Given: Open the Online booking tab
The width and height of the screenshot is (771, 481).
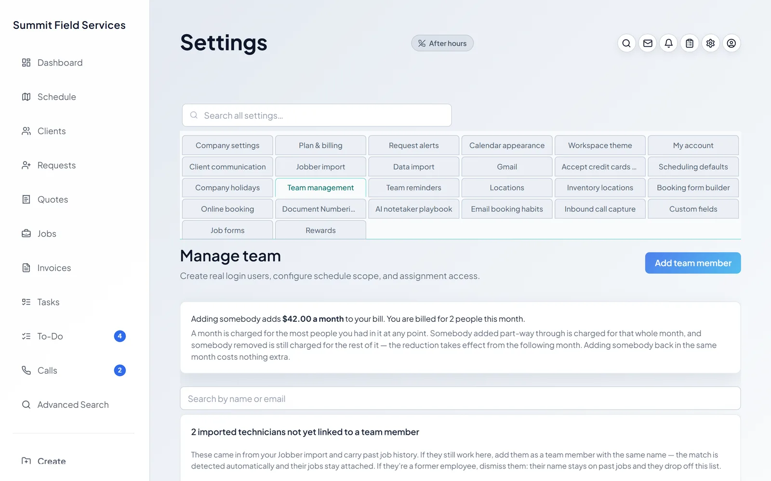Looking at the screenshot, I should point(227,209).
